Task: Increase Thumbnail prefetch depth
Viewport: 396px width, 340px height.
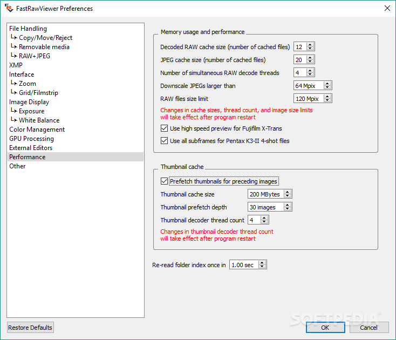Action: pyautogui.click(x=288, y=205)
